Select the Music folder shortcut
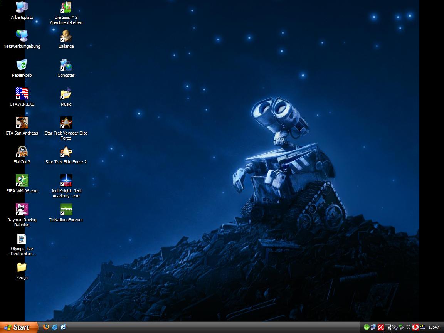The width and height of the screenshot is (444, 333). [x=66, y=94]
